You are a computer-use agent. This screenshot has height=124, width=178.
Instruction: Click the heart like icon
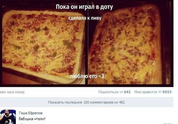point(160,92)
